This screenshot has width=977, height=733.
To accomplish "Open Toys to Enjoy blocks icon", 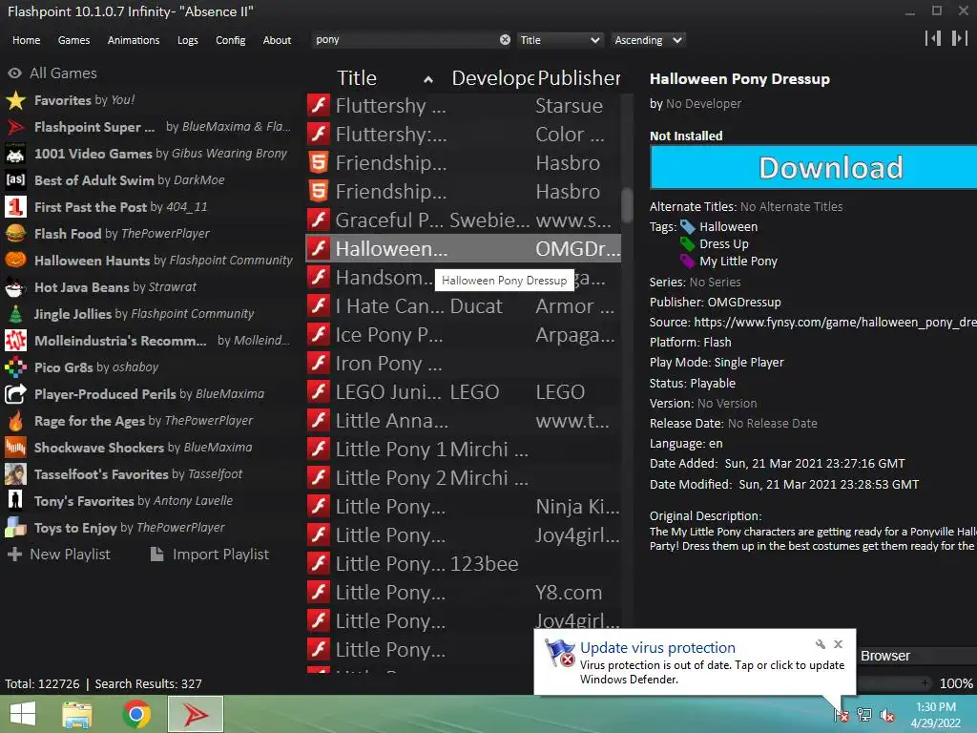I will (x=15, y=528).
